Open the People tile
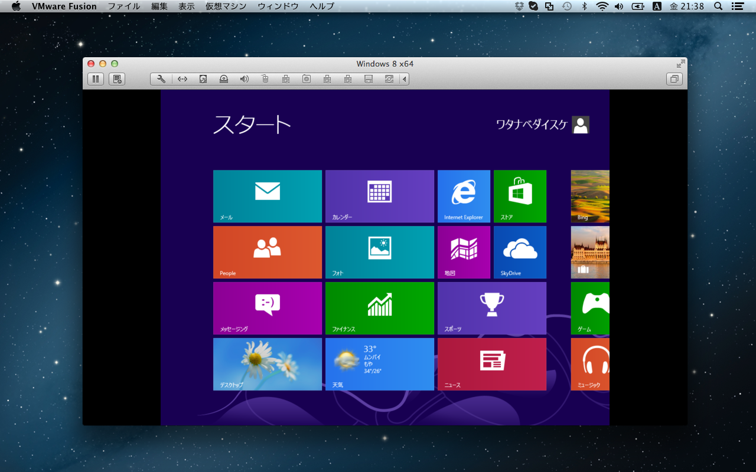Viewport: 756px width, 472px height. point(268,252)
